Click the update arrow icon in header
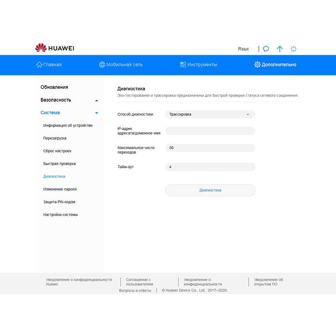Viewport: 336px width, 336px height. [280, 49]
